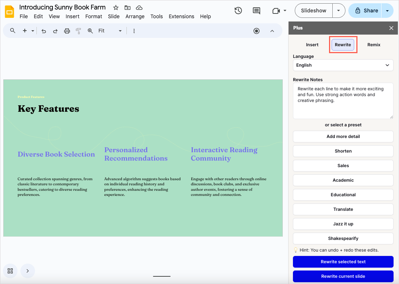Expand the filmstrip with the arrow button
The height and width of the screenshot is (284, 399).
point(28,271)
